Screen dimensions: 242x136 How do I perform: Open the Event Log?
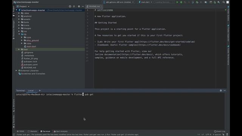pyautogui.click(x=219, y=131)
